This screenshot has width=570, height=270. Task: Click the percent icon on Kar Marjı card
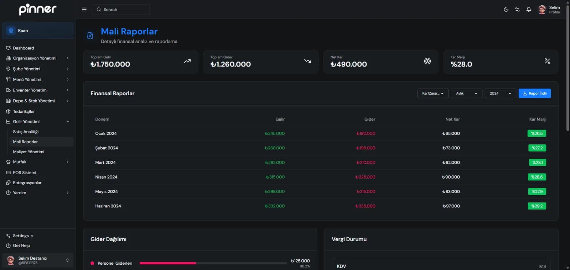click(x=547, y=61)
